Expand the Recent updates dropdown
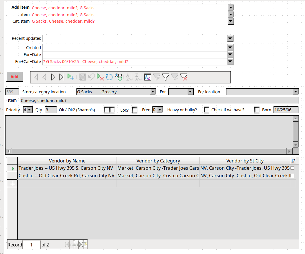Viewport: 305px width, 254px height. pos(230,38)
